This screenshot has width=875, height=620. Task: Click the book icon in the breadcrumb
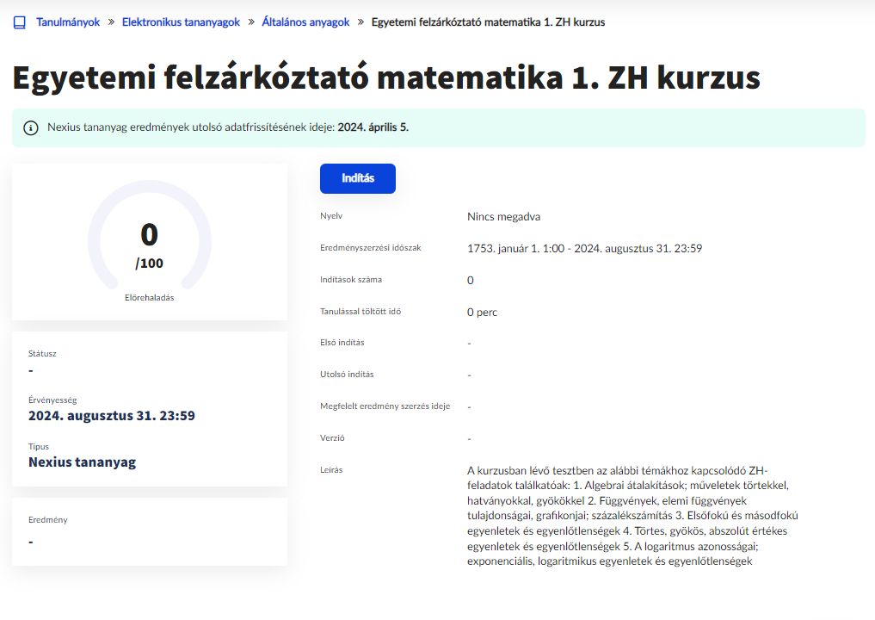pos(20,22)
